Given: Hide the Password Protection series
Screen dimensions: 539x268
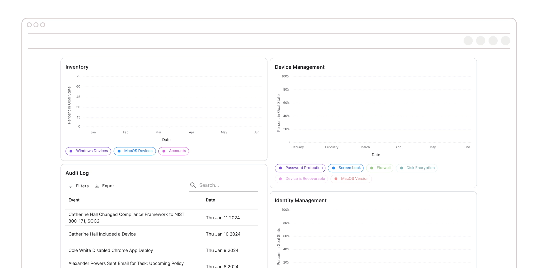Looking at the screenshot, I should click(x=300, y=168).
